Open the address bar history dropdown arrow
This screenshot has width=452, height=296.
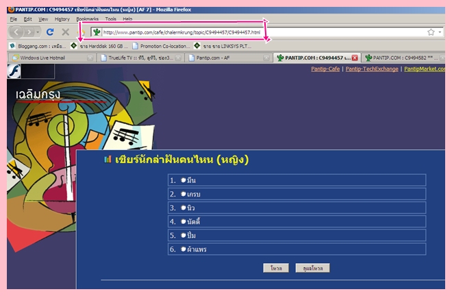[x=440, y=32]
